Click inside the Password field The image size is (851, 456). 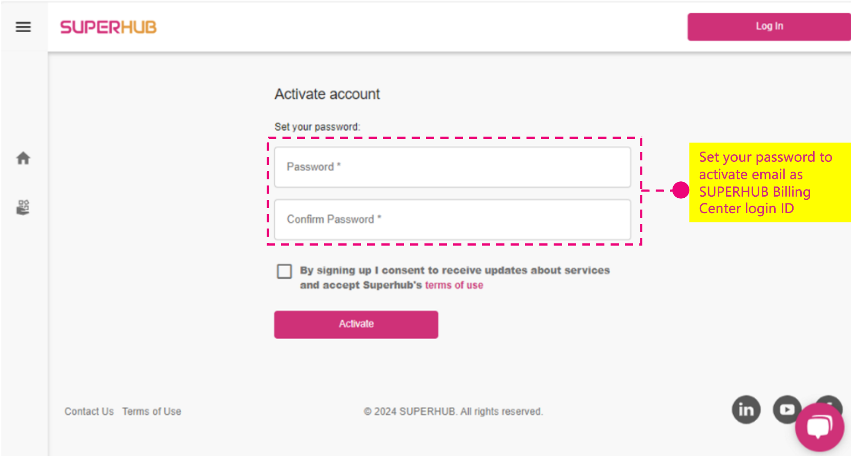[452, 167]
